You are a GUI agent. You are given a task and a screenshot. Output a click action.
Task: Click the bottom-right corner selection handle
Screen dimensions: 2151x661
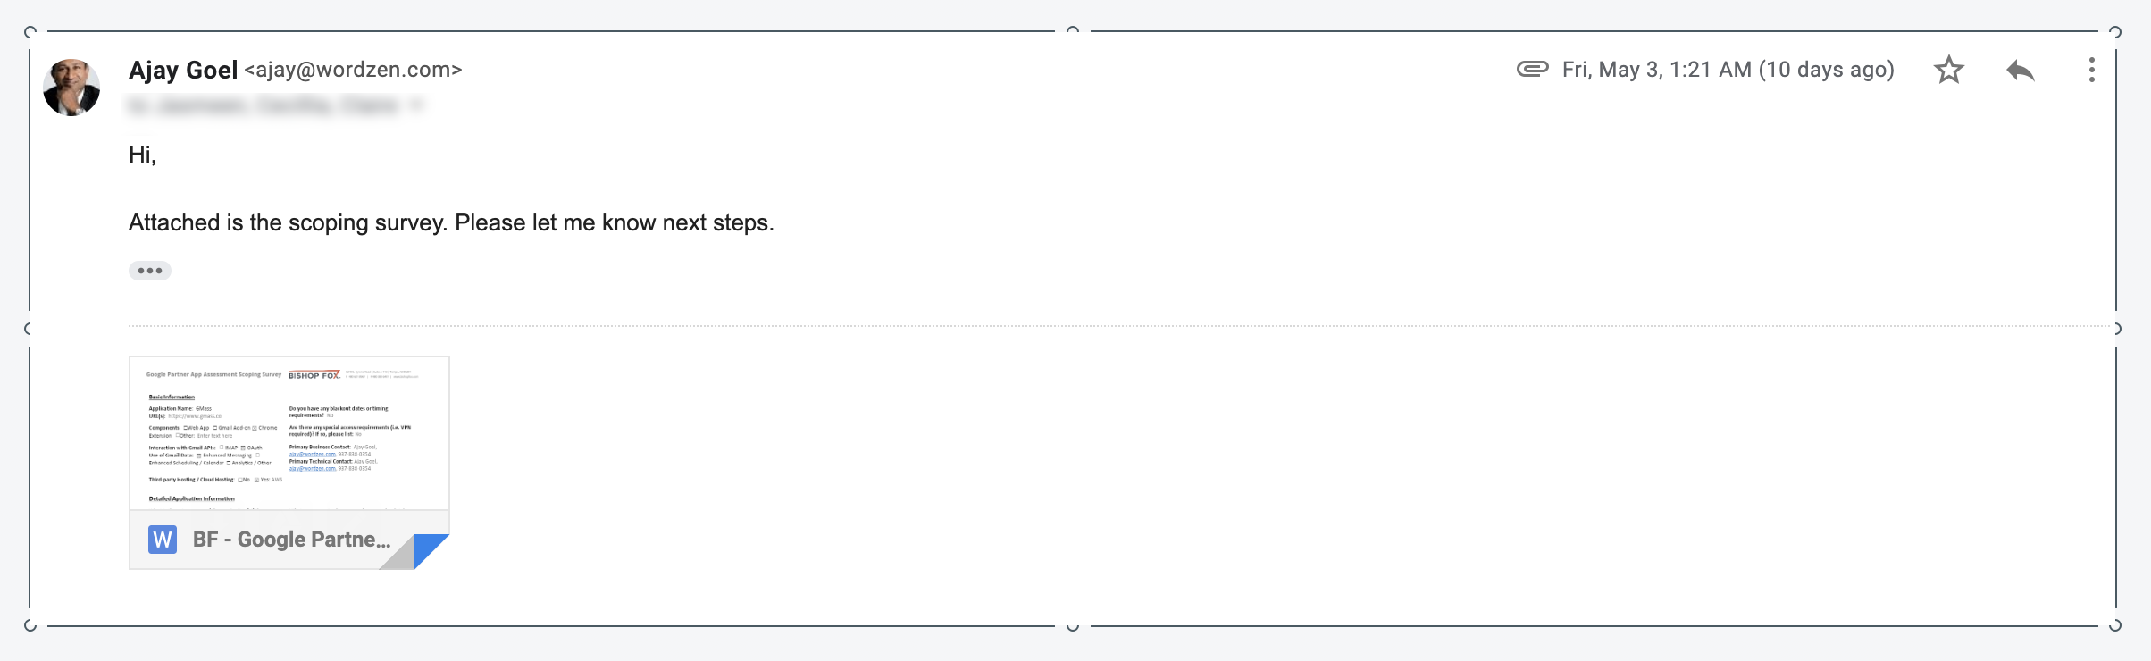tap(2115, 625)
